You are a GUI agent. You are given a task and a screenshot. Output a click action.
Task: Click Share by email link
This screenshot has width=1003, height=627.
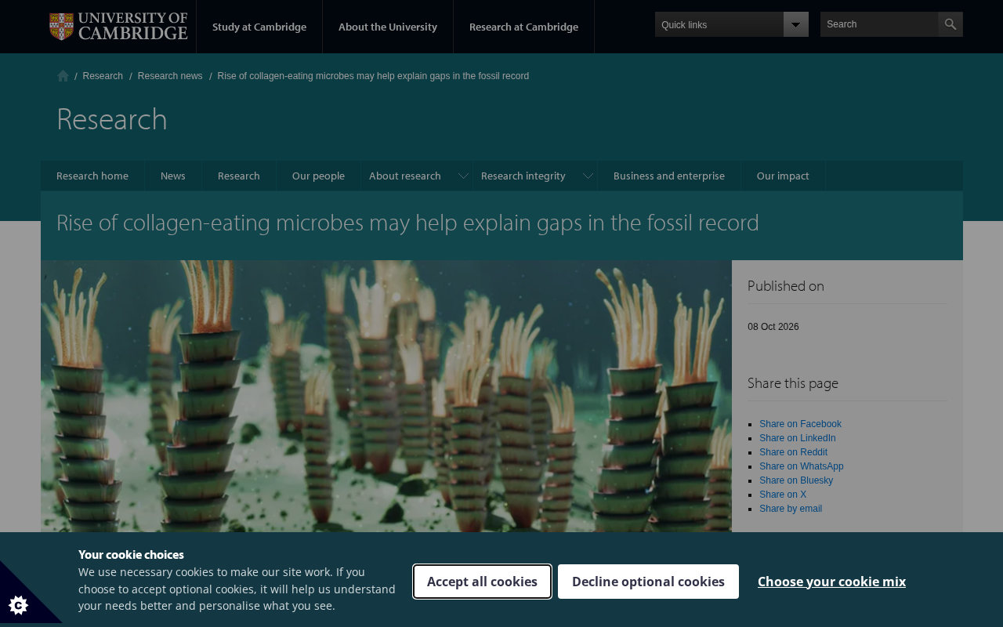pyautogui.click(x=791, y=509)
